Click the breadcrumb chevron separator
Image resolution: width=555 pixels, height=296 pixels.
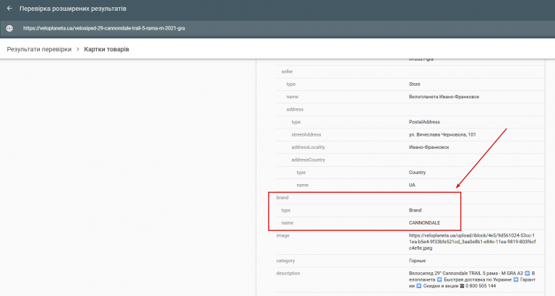78,49
